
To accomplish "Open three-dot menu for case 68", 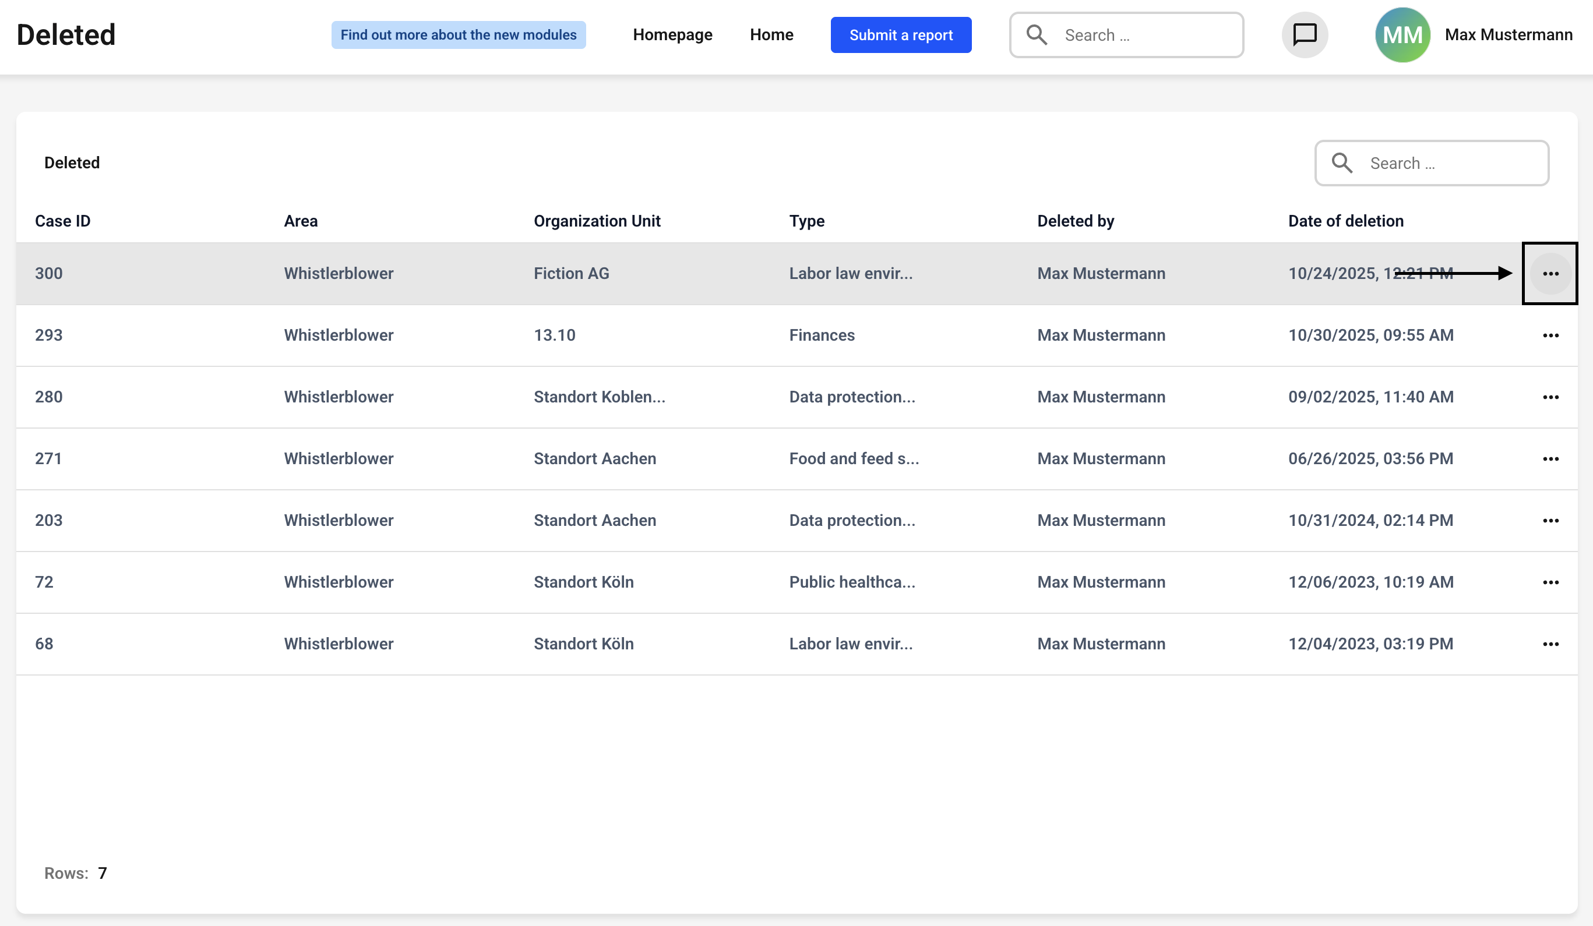I will (1550, 644).
